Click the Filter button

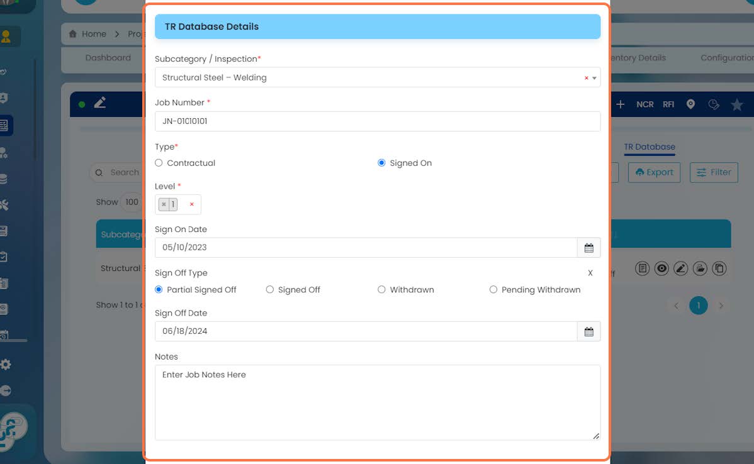tap(714, 172)
